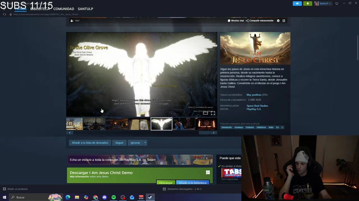359x201 pixels.
Task: Open the Windows Start menu
Action: 4,197
